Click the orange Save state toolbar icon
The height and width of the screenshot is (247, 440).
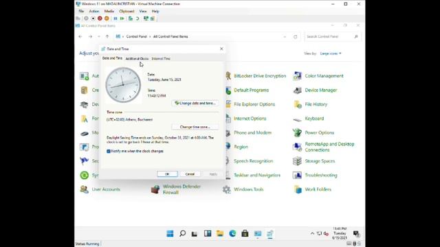click(107, 19)
